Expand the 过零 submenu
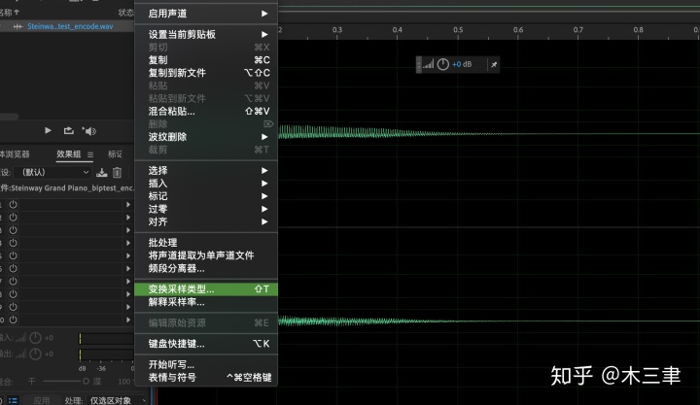This screenshot has height=405, width=700. pos(206,209)
